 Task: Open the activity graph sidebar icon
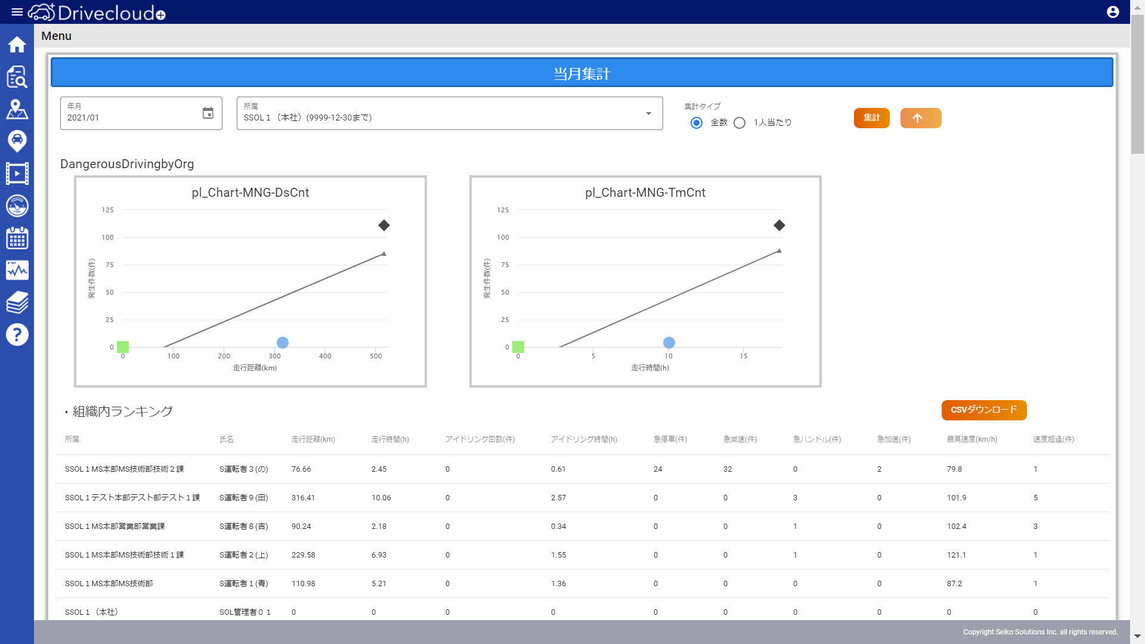point(17,270)
